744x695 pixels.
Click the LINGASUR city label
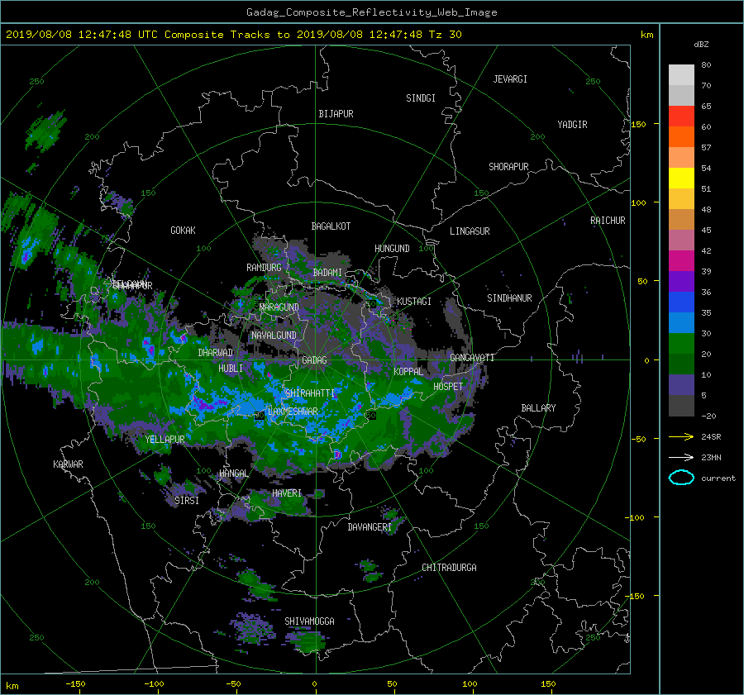[x=470, y=231]
